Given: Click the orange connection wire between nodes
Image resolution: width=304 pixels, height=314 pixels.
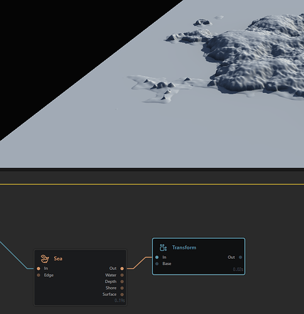Looking at the screenshot, I should coord(139,263).
